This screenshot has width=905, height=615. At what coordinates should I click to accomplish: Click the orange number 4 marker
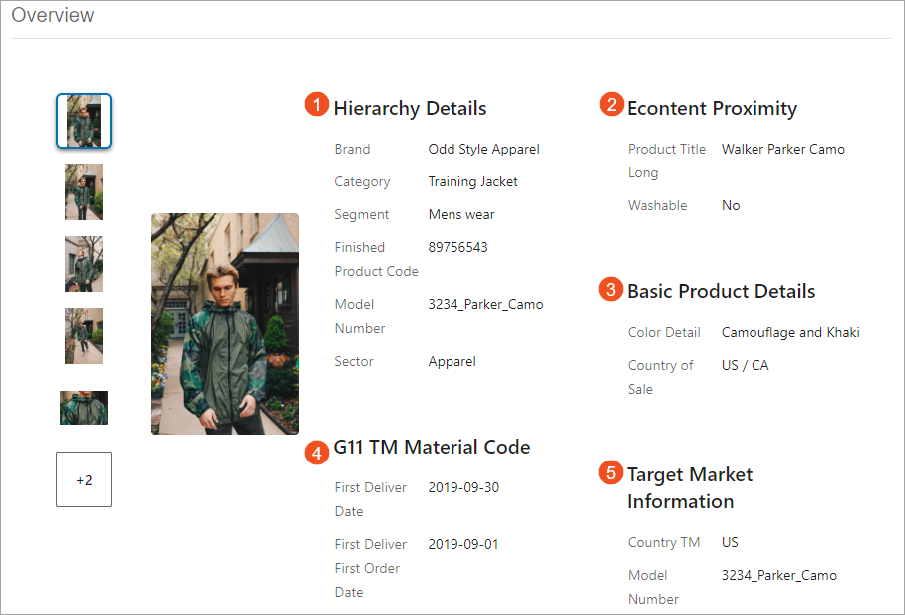(x=317, y=453)
